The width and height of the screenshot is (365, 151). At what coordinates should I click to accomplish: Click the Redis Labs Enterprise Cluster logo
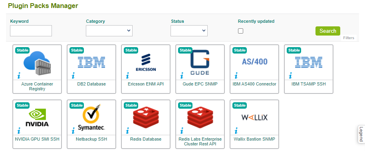pos(200,117)
